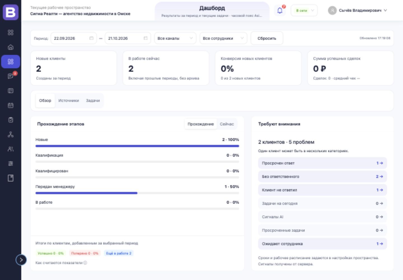Open the «Задачи на сегодня» row
Screen dimensions: 403x280
322,203
